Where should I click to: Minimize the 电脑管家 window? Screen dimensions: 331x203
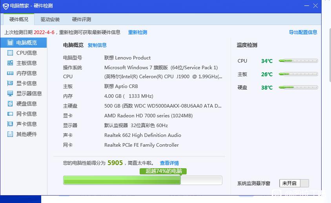tap(307, 6)
